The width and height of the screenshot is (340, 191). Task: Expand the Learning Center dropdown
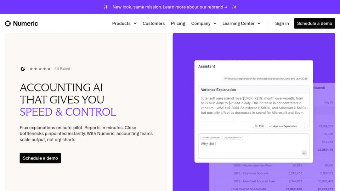pos(241,23)
